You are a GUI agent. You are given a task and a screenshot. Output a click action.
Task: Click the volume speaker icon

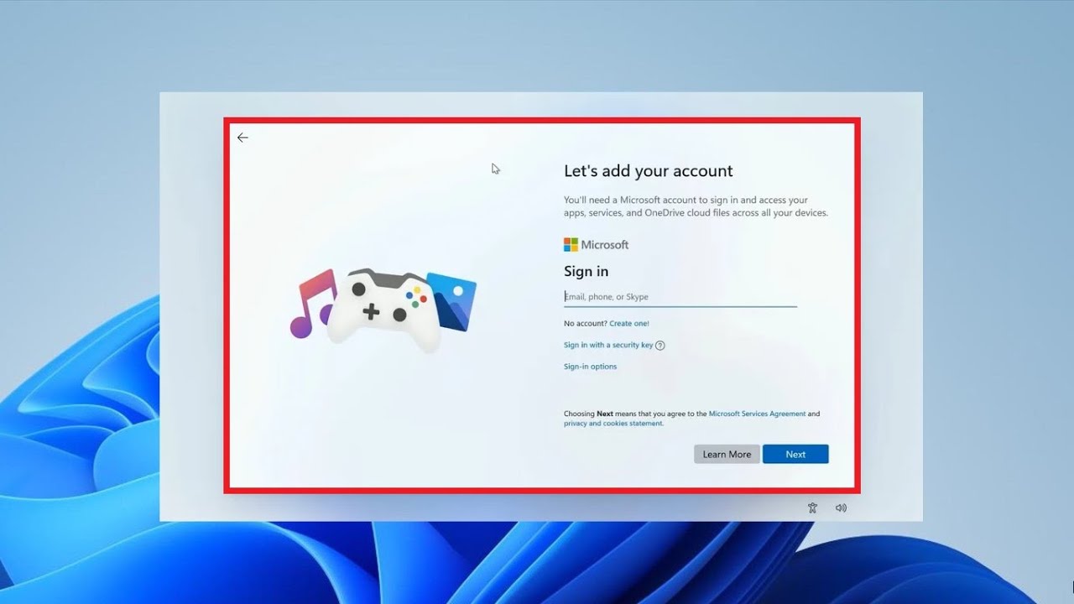pyautogui.click(x=841, y=508)
